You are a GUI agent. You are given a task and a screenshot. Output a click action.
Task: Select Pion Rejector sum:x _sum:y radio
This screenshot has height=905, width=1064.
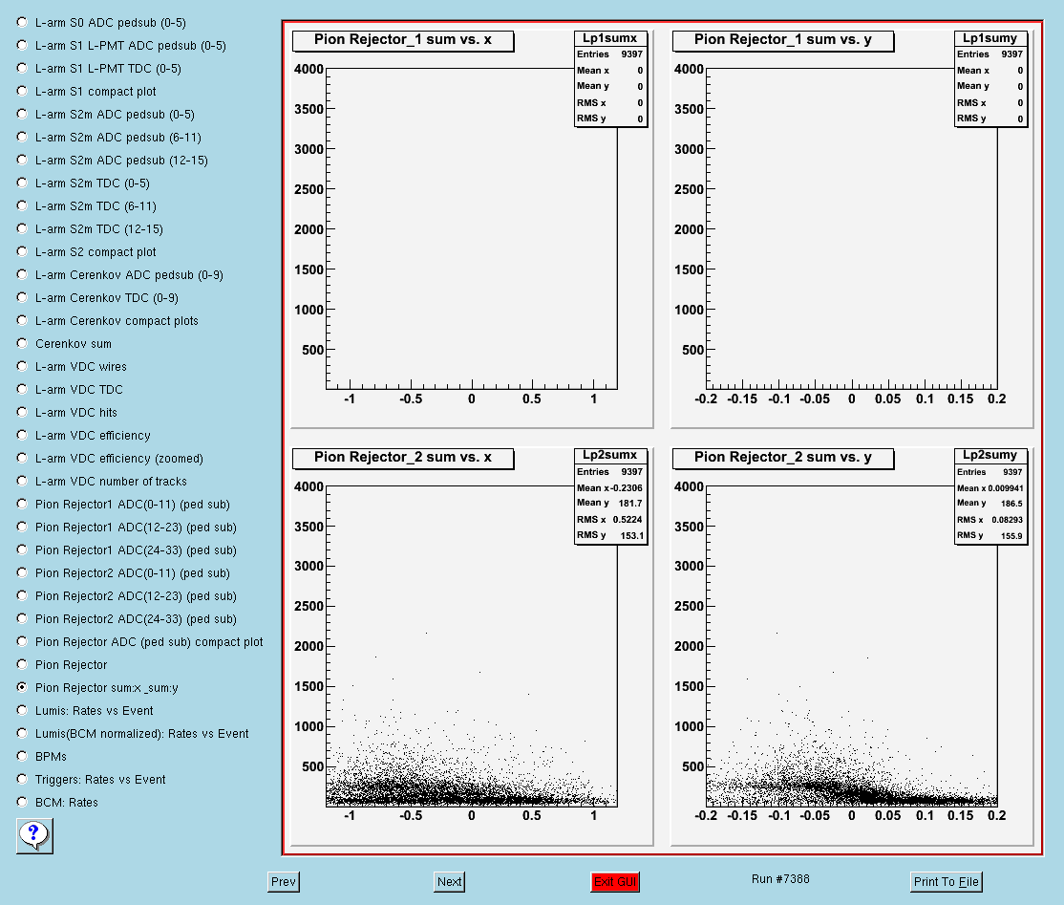[x=22, y=688]
